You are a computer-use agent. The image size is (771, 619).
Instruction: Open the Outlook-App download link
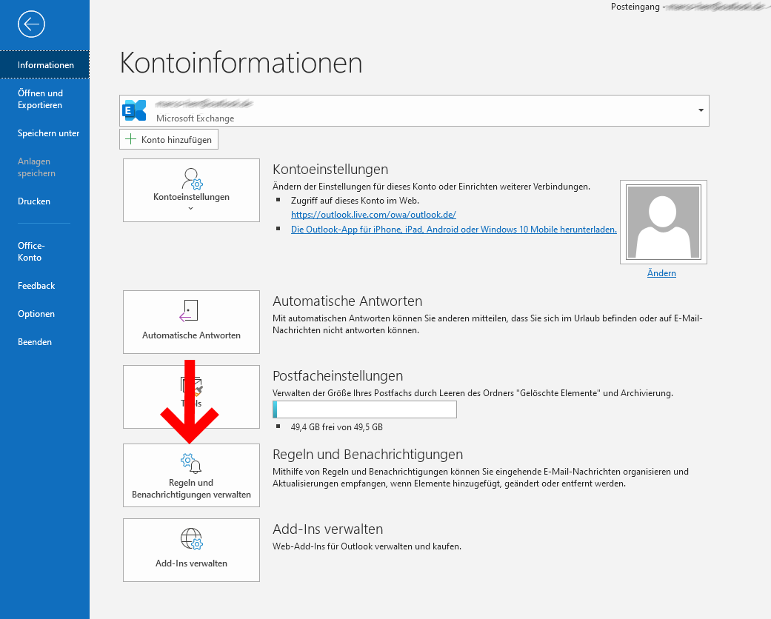coord(454,230)
